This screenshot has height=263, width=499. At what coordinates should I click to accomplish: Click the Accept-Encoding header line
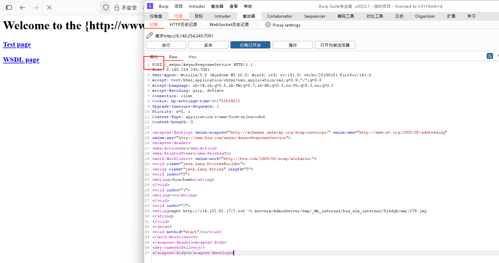coord(188,91)
